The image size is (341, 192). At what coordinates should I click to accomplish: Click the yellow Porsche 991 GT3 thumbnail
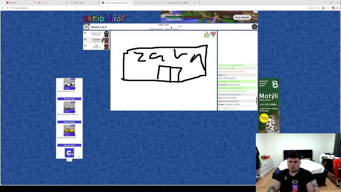(x=69, y=130)
